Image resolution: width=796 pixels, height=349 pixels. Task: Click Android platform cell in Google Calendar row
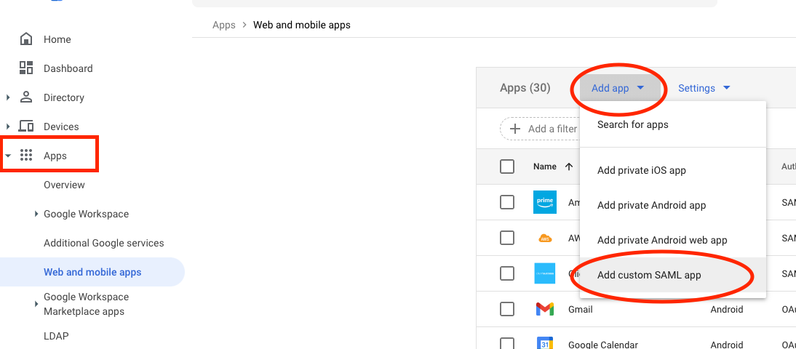coord(727,345)
